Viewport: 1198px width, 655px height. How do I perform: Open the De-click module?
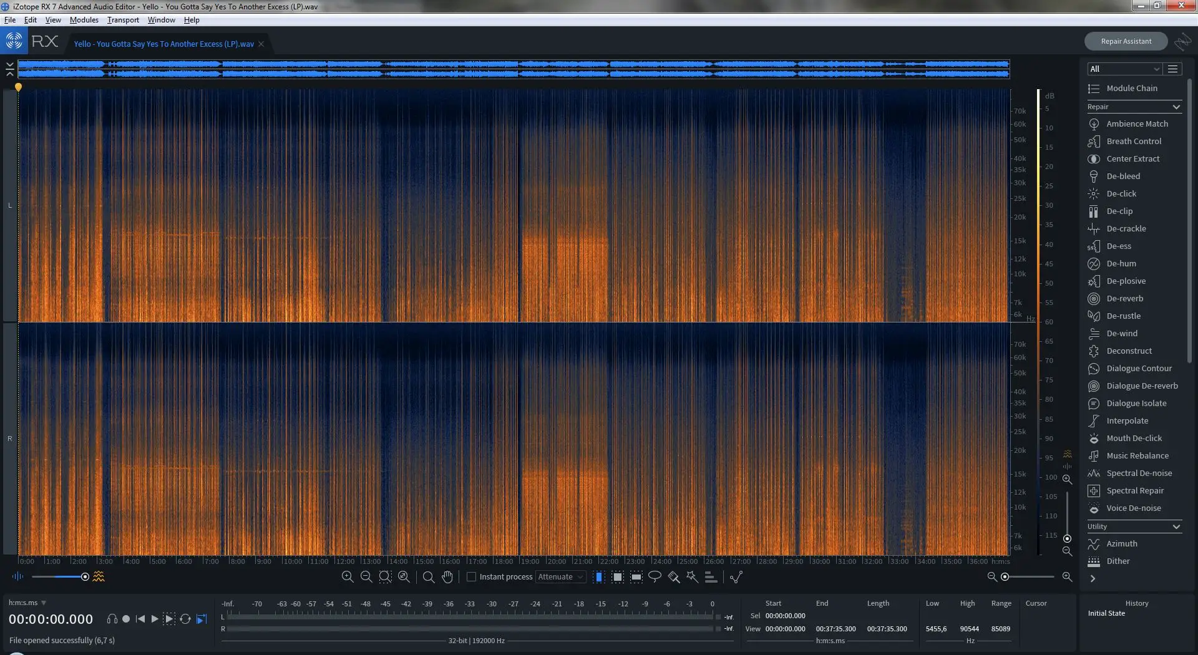1113,193
